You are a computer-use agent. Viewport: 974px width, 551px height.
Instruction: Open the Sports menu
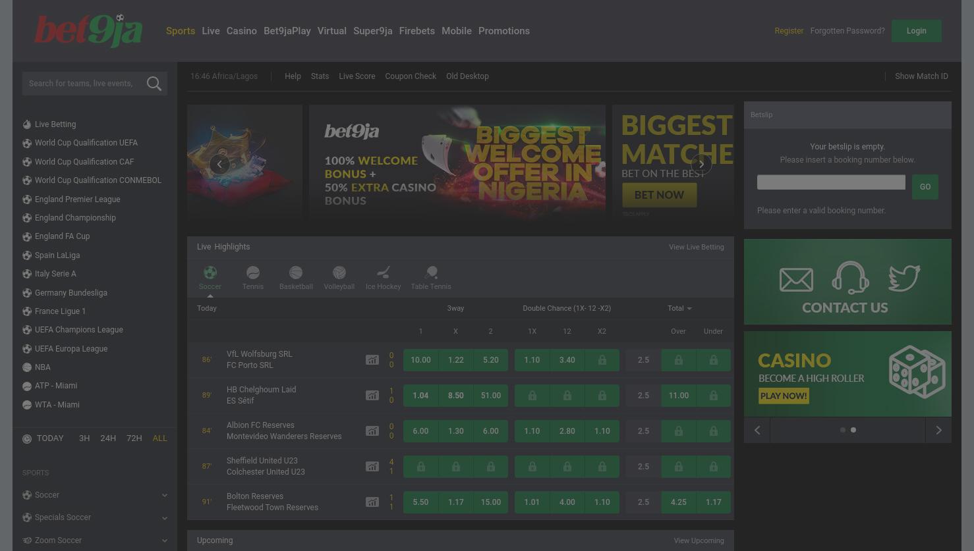click(181, 31)
